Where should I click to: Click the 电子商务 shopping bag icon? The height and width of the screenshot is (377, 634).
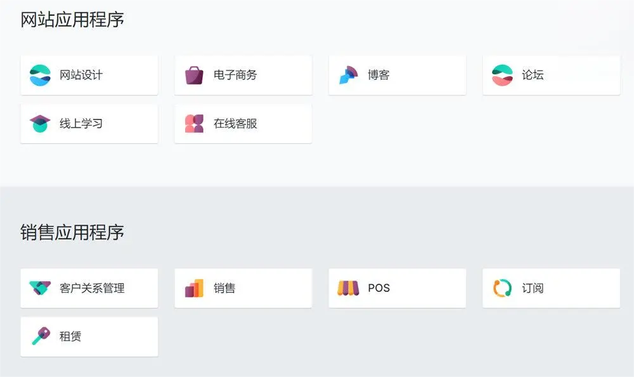point(194,75)
